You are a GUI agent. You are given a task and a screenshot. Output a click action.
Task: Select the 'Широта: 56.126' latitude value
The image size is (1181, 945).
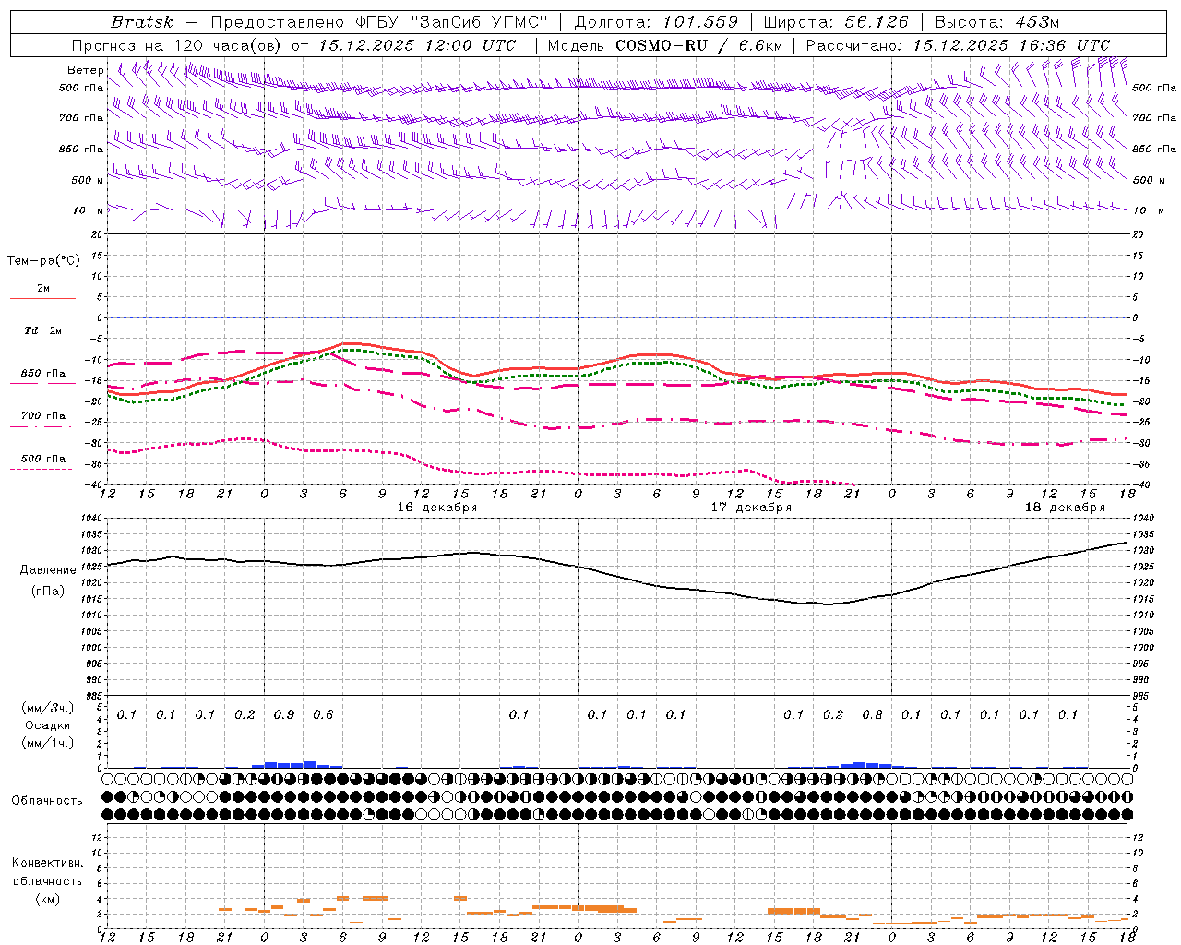(x=836, y=22)
